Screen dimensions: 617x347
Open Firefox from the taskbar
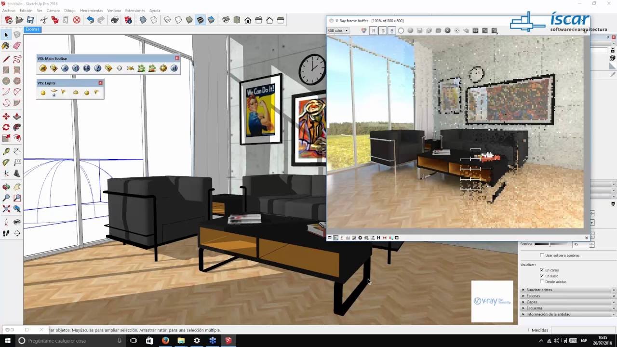coord(165,341)
